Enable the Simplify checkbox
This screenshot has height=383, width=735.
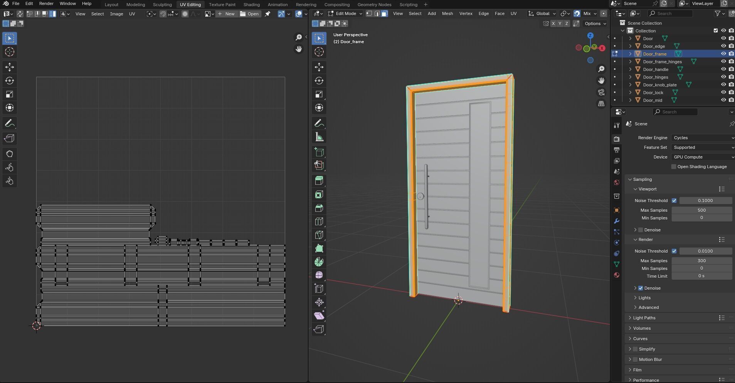tap(635, 349)
